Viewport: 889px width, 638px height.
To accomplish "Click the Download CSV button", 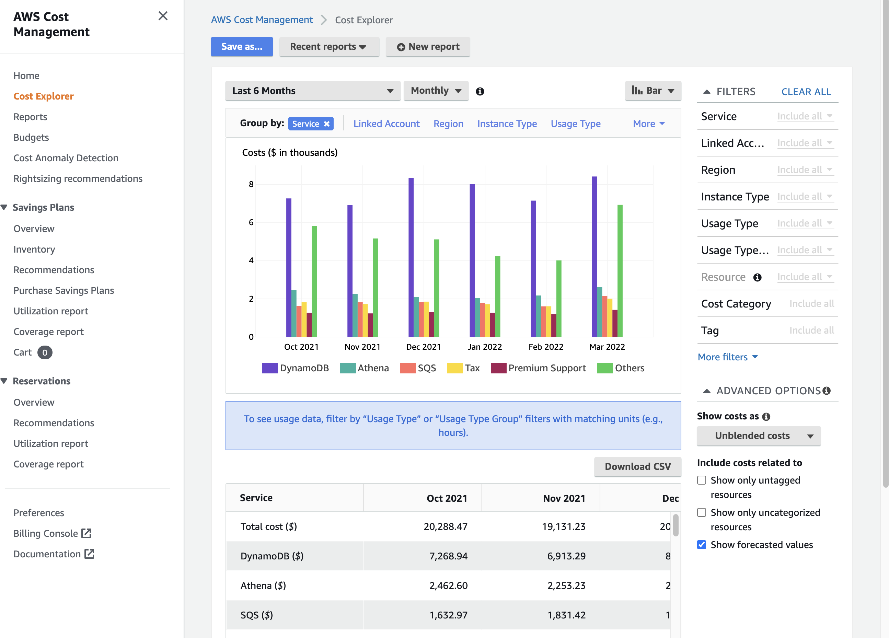I will click(637, 466).
